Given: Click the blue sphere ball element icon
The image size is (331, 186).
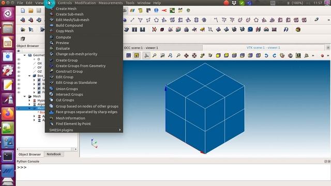Looking at the screenshot, I should tap(125, 20).
